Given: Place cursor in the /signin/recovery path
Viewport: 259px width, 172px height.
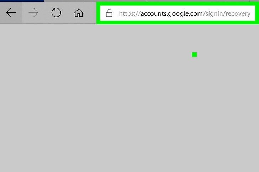Looking at the screenshot, I should [x=227, y=13].
